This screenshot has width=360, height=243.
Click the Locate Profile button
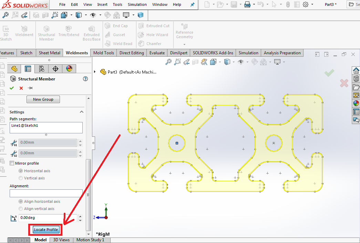[46, 230]
